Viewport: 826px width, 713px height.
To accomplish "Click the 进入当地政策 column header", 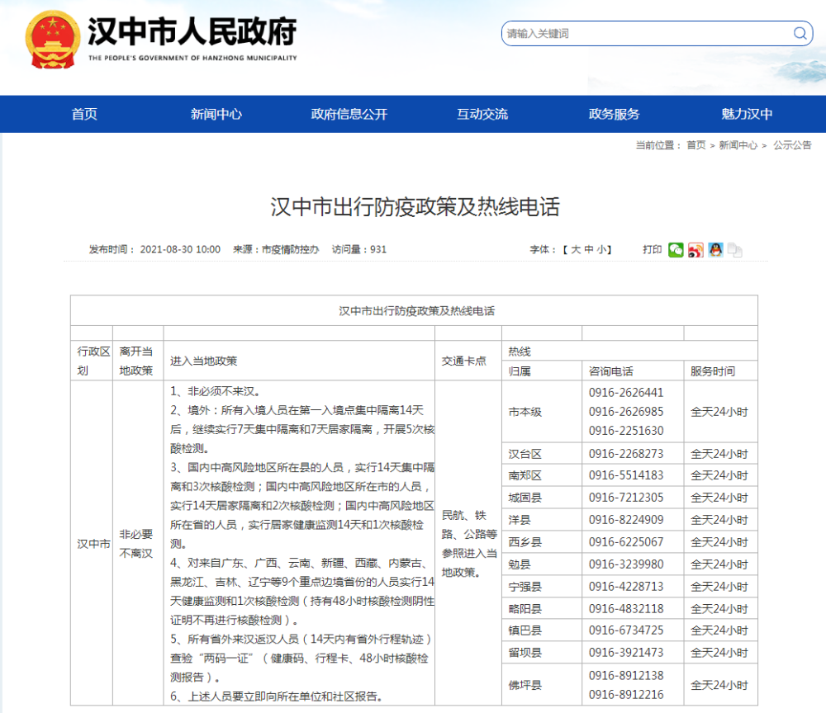I will tap(299, 361).
